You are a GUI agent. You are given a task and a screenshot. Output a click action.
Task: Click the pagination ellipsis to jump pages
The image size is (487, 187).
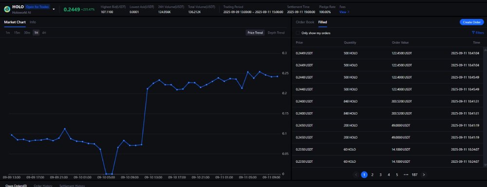tap(406, 175)
